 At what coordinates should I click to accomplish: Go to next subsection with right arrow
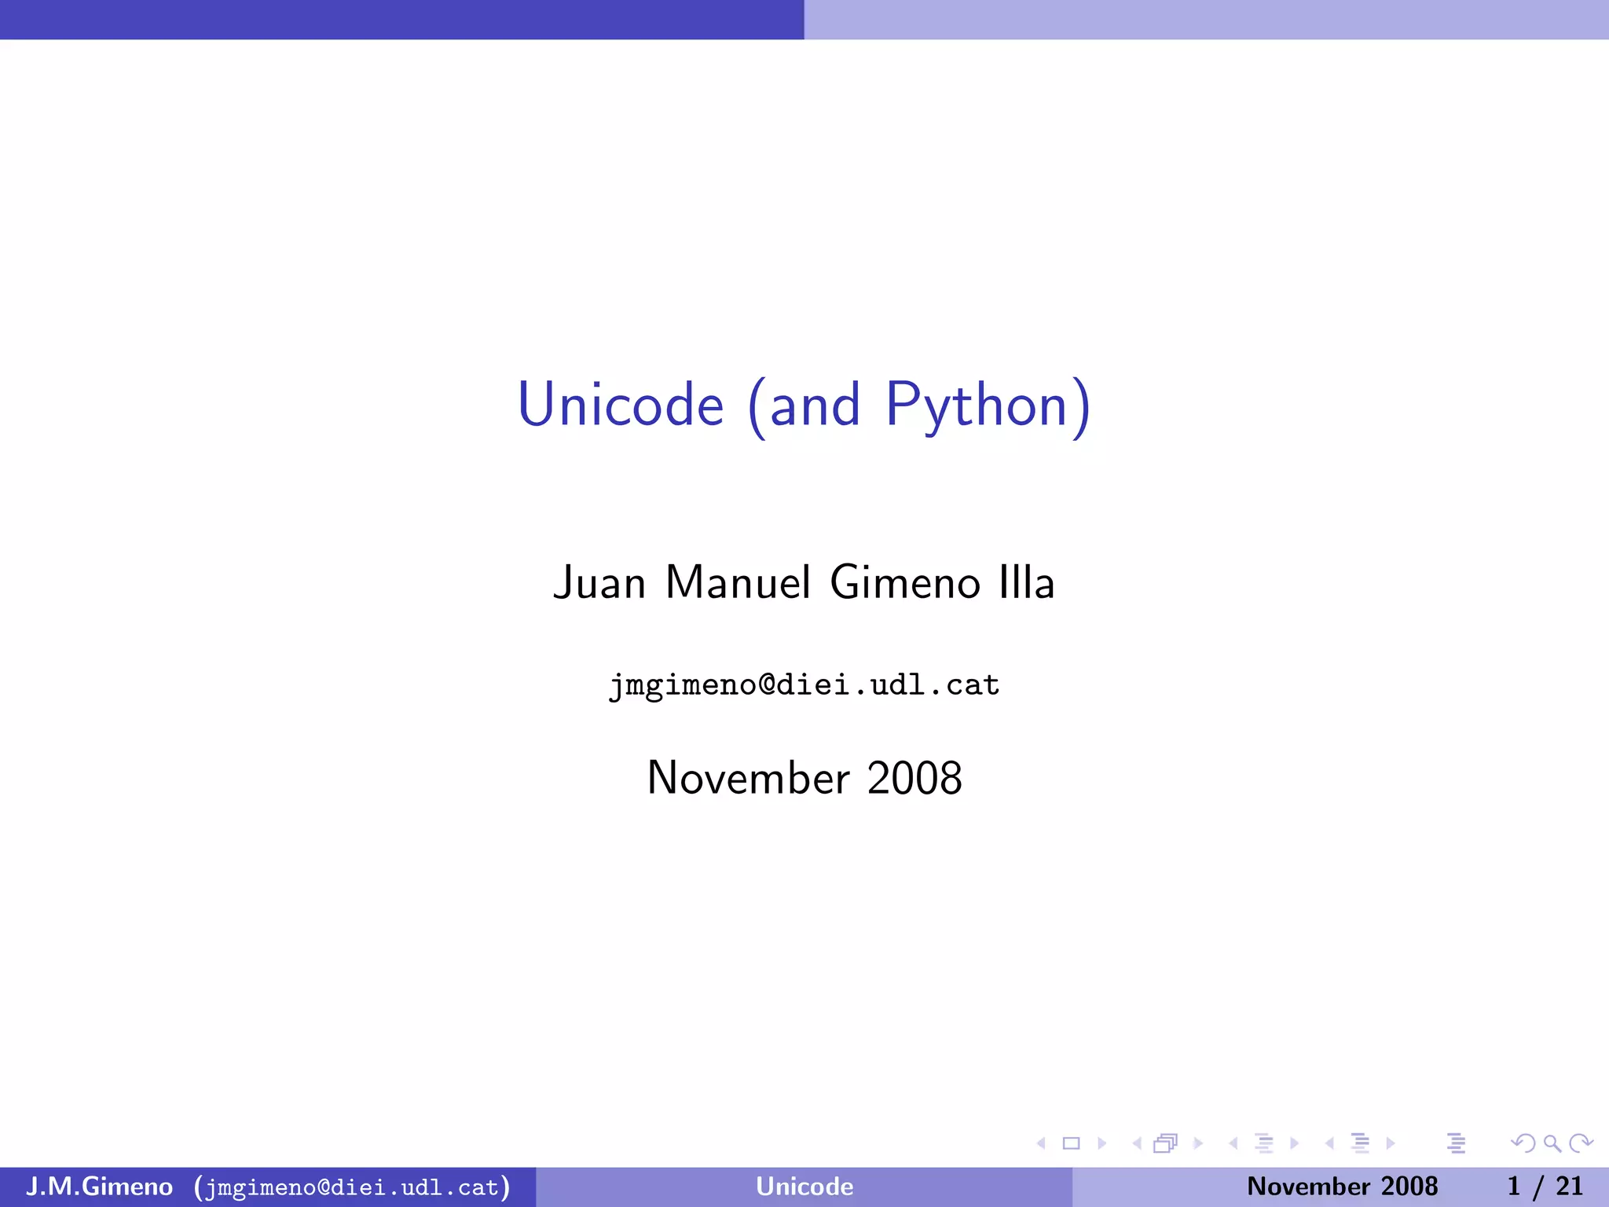coord(1294,1143)
